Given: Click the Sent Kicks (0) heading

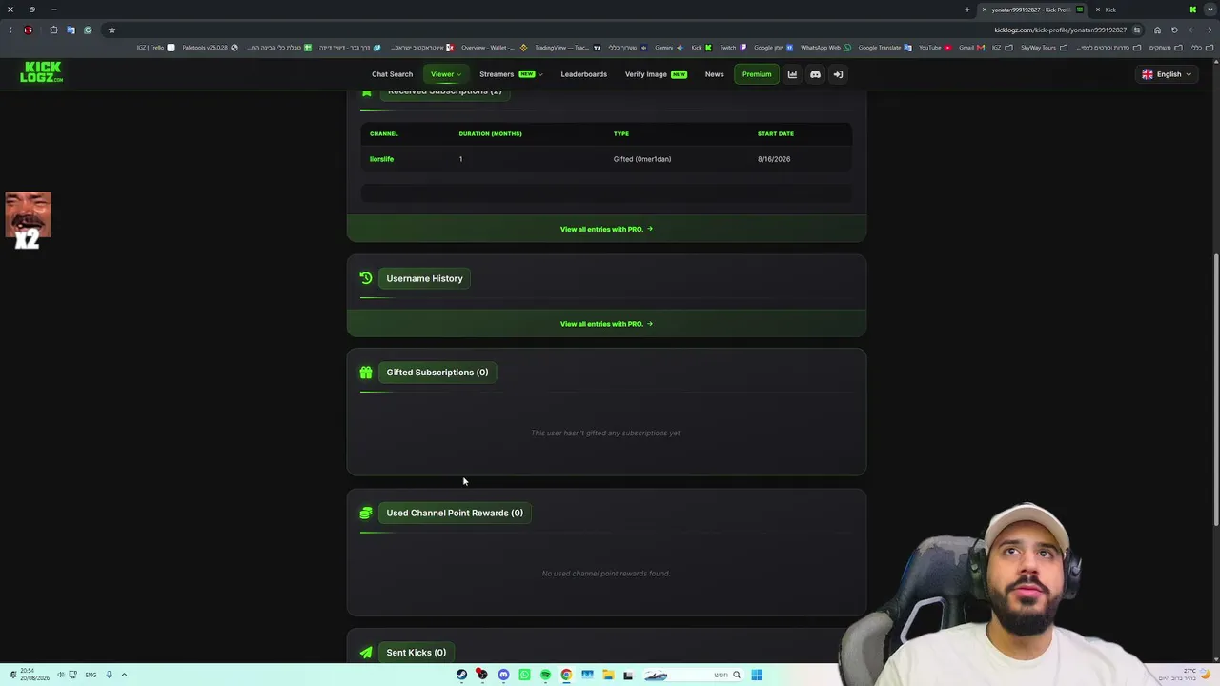Looking at the screenshot, I should (x=416, y=653).
